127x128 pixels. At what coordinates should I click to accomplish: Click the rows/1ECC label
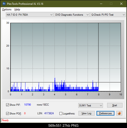43,105
